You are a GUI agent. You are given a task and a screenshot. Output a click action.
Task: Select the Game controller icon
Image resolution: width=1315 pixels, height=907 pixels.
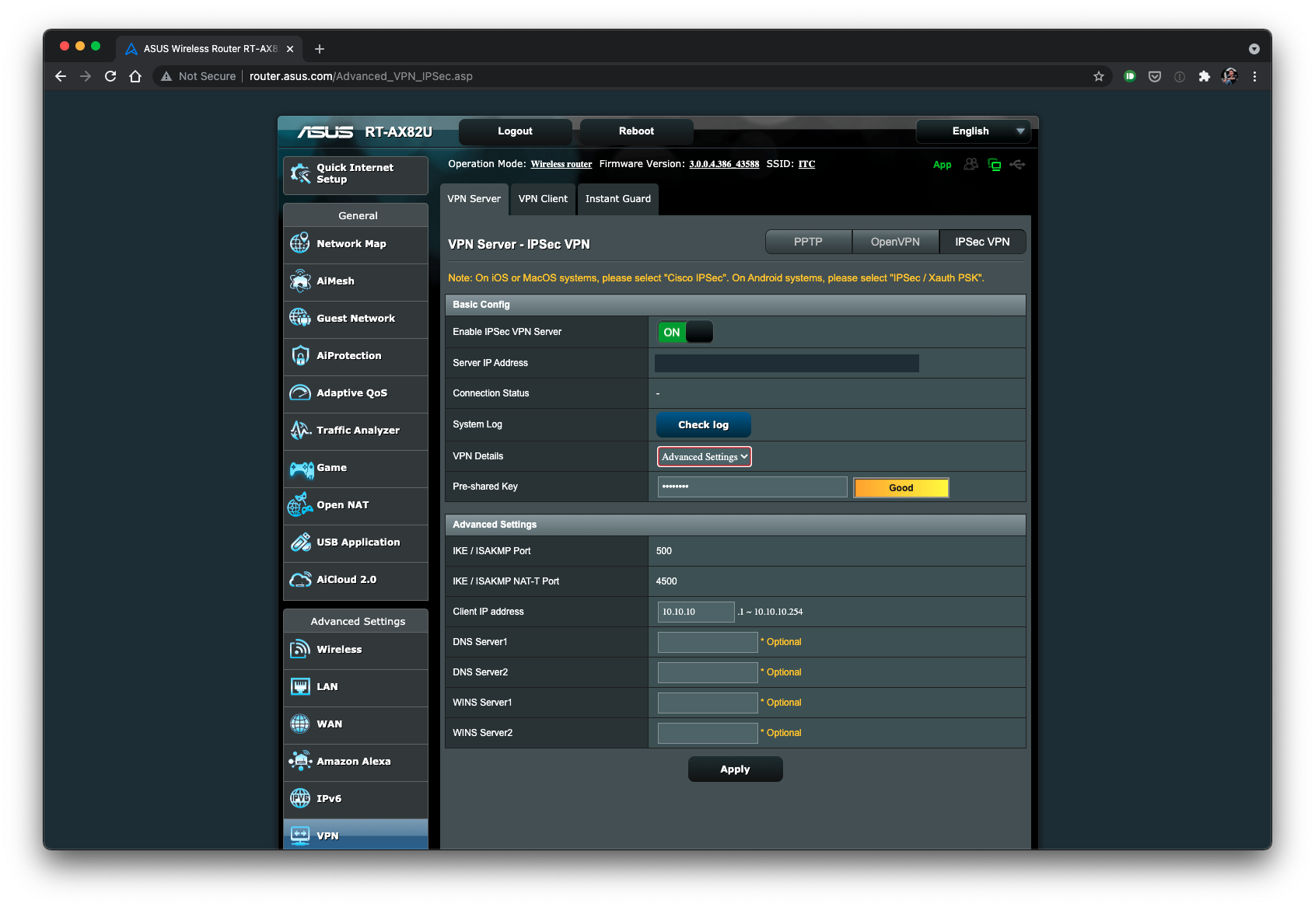click(301, 468)
